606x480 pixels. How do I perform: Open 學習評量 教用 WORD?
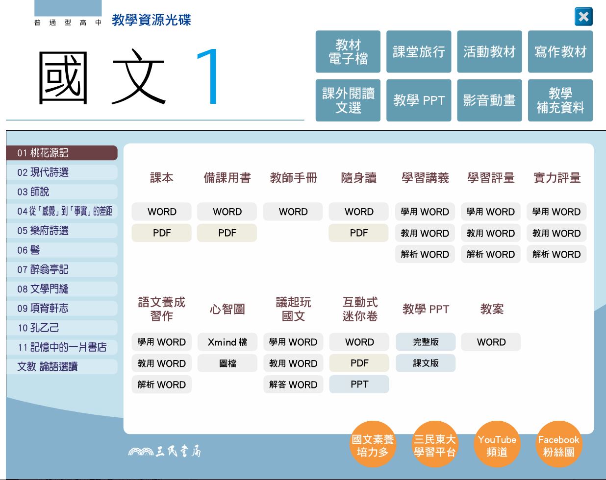(x=491, y=233)
